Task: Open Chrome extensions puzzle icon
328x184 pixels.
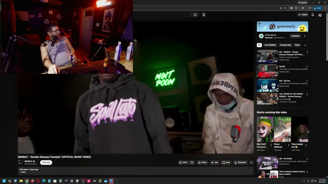Action: click(296, 8)
